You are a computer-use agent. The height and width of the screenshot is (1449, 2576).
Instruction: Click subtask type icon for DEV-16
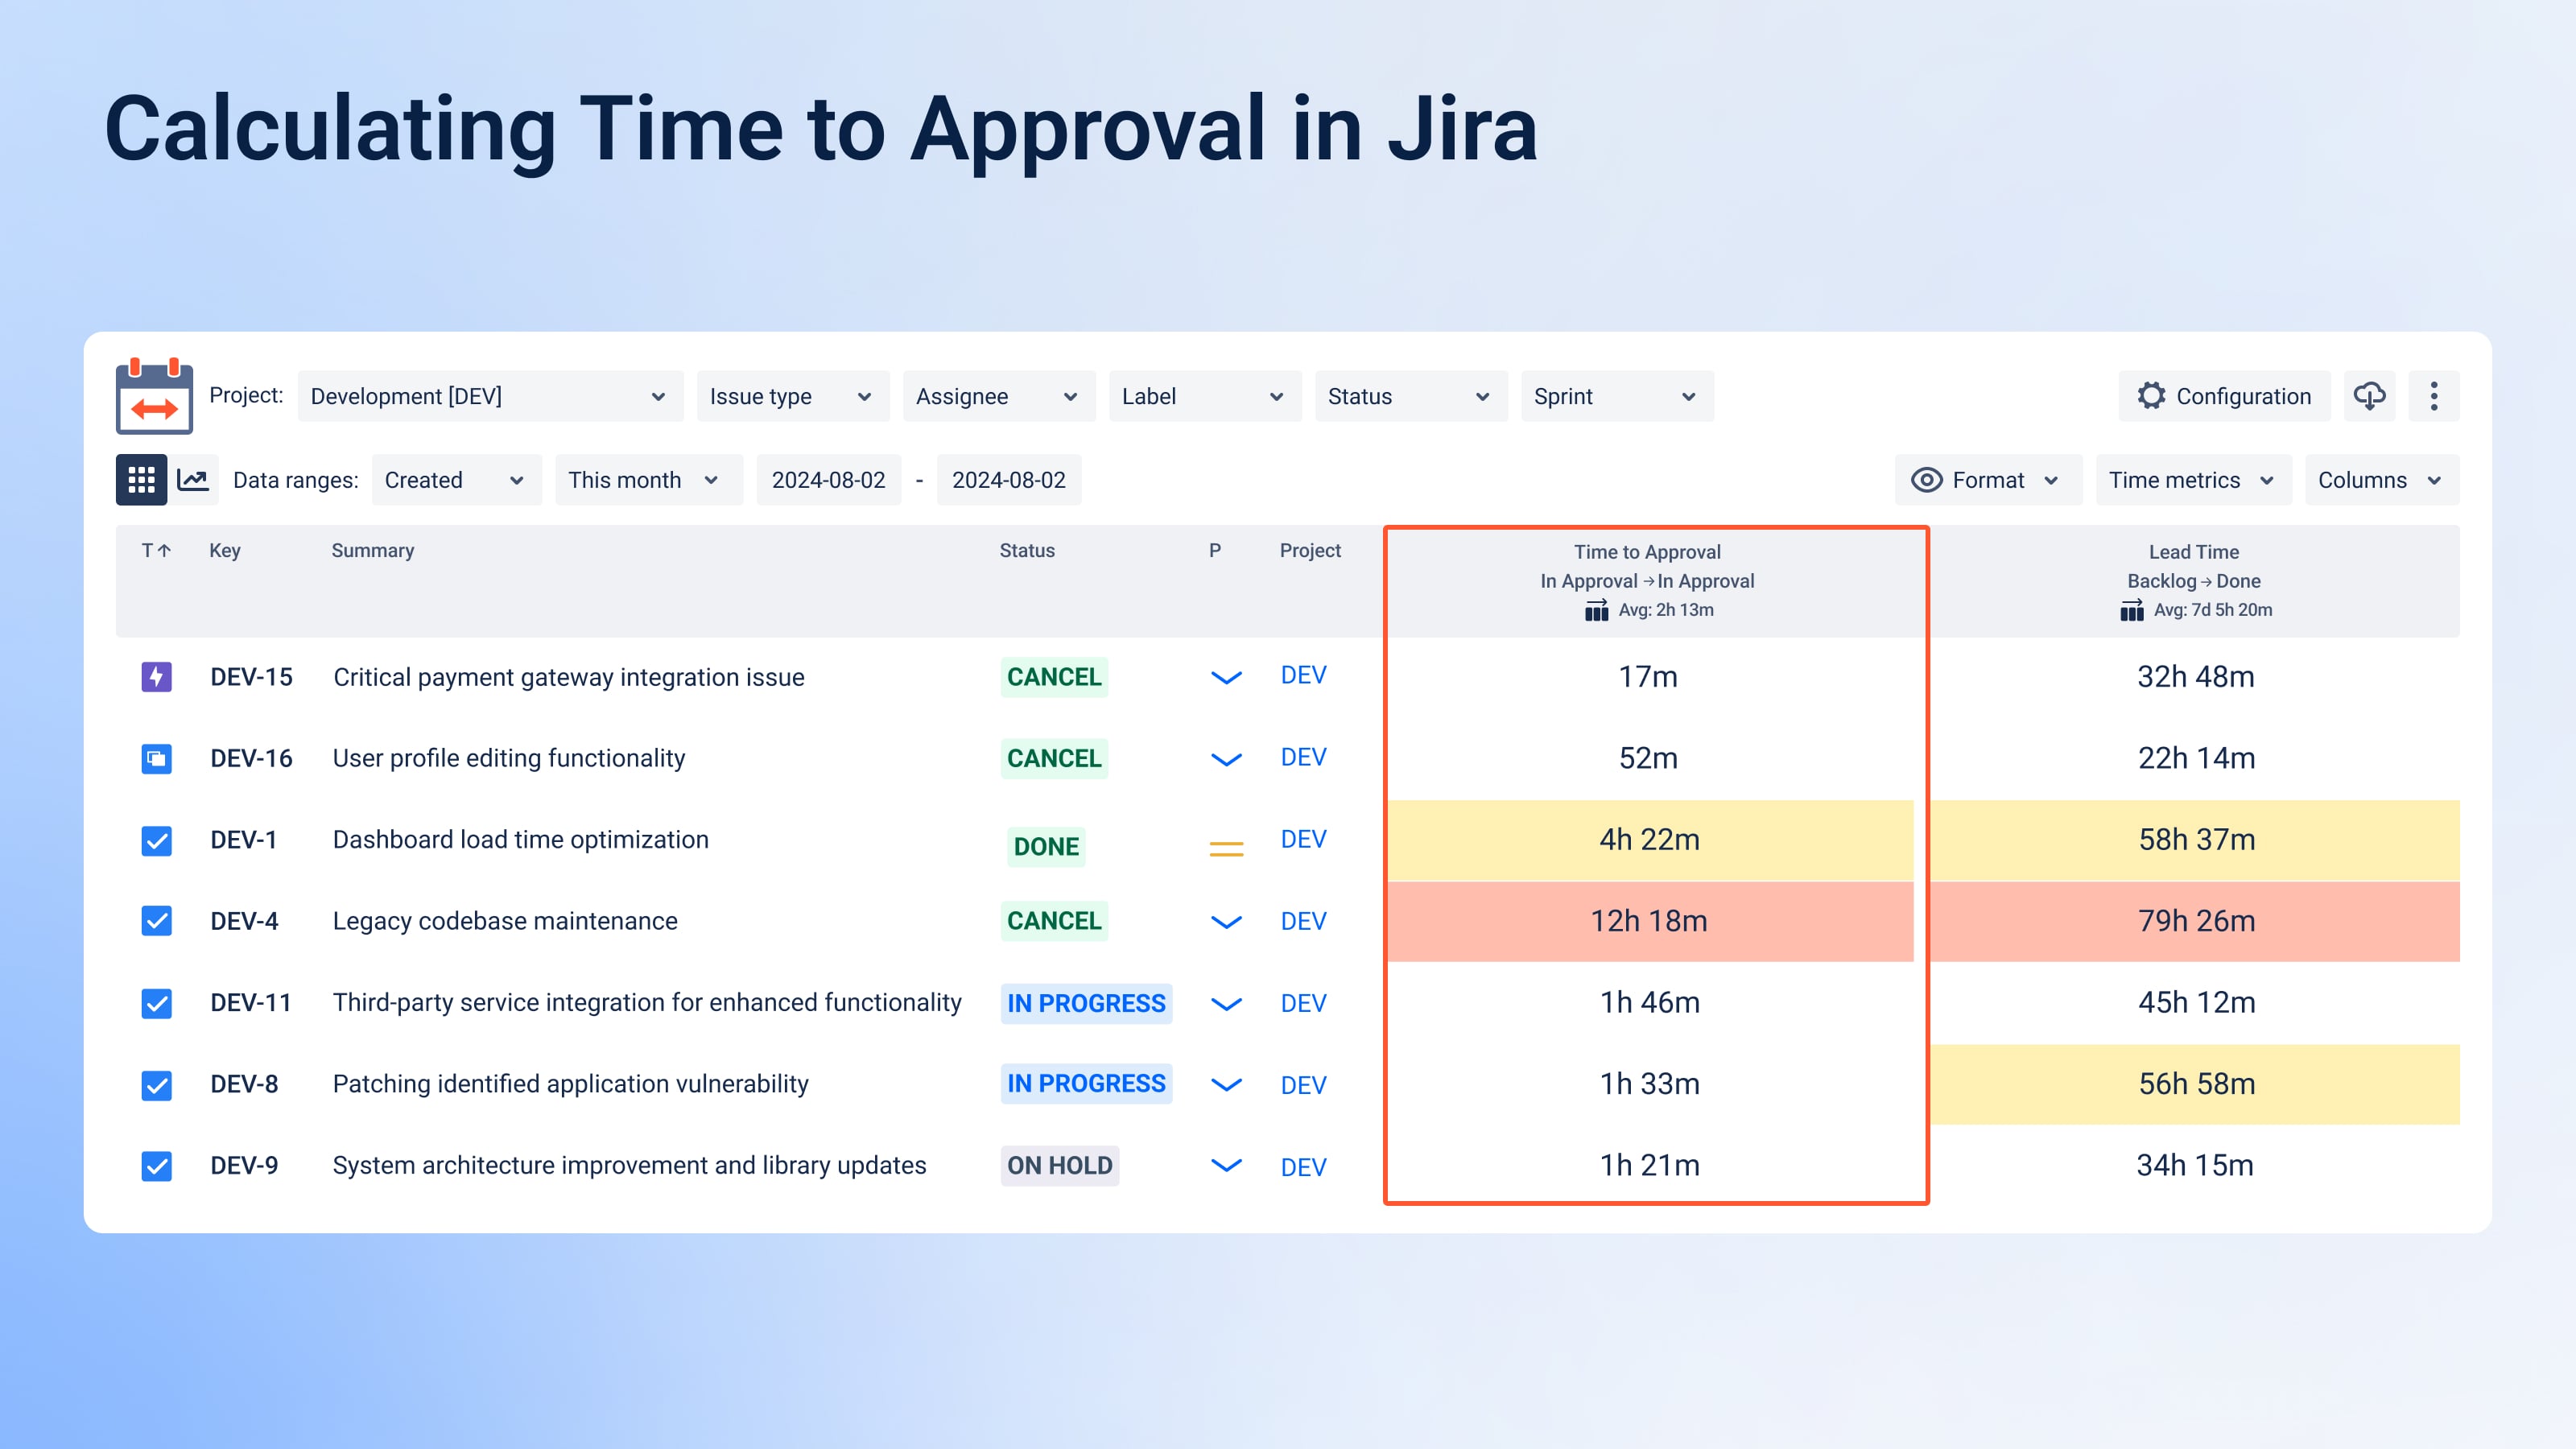tap(156, 759)
